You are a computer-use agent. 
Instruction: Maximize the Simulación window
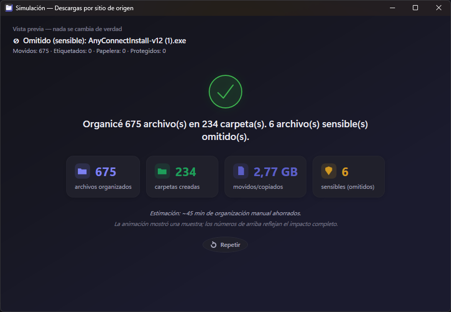pos(415,8)
